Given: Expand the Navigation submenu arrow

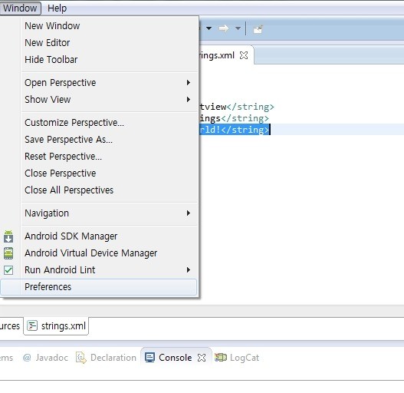Looking at the screenshot, I should pos(189,213).
